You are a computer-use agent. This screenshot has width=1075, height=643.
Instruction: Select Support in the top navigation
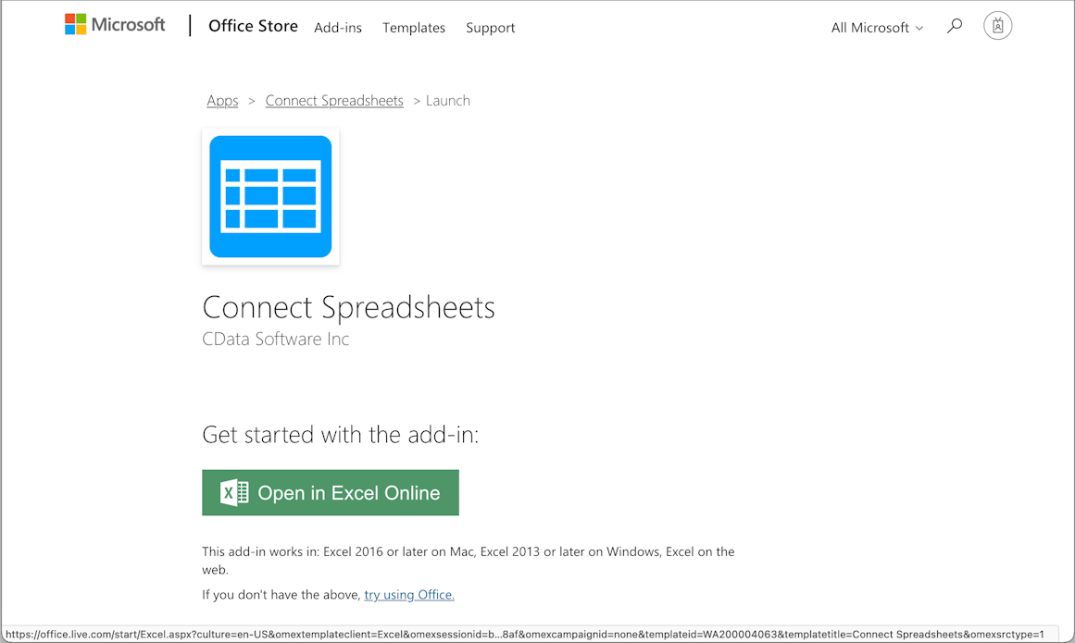click(x=490, y=28)
